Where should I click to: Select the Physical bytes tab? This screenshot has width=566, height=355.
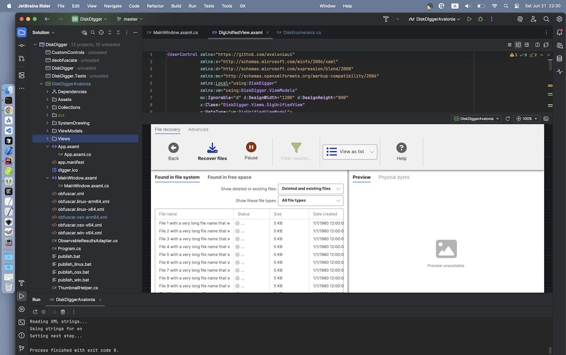(394, 177)
